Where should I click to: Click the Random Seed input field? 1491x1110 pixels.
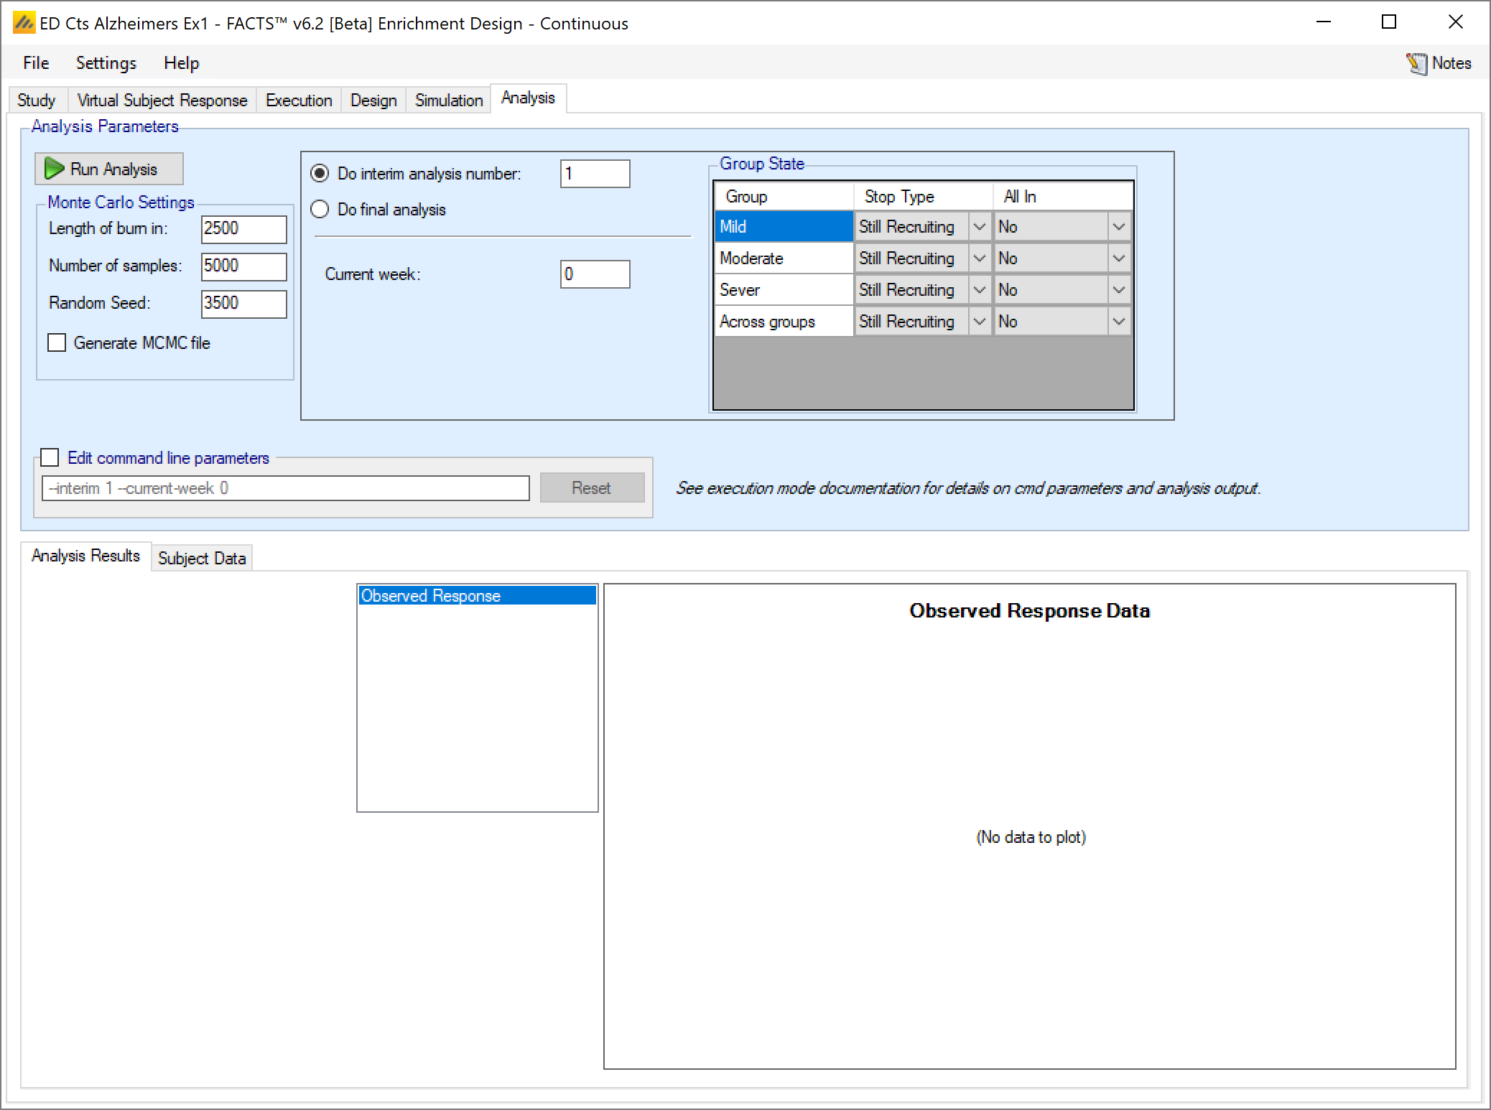243,303
